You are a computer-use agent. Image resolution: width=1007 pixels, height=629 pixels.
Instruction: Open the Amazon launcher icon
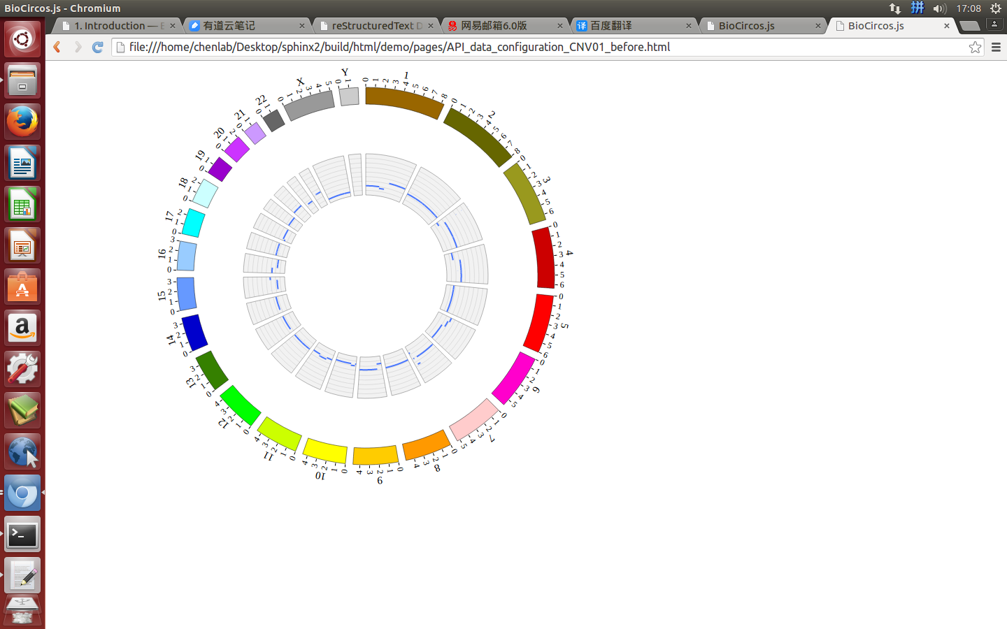click(22, 328)
